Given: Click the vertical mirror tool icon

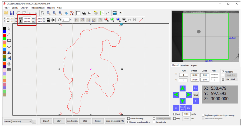Looking at the screenshot, I should tap(9, 58).
